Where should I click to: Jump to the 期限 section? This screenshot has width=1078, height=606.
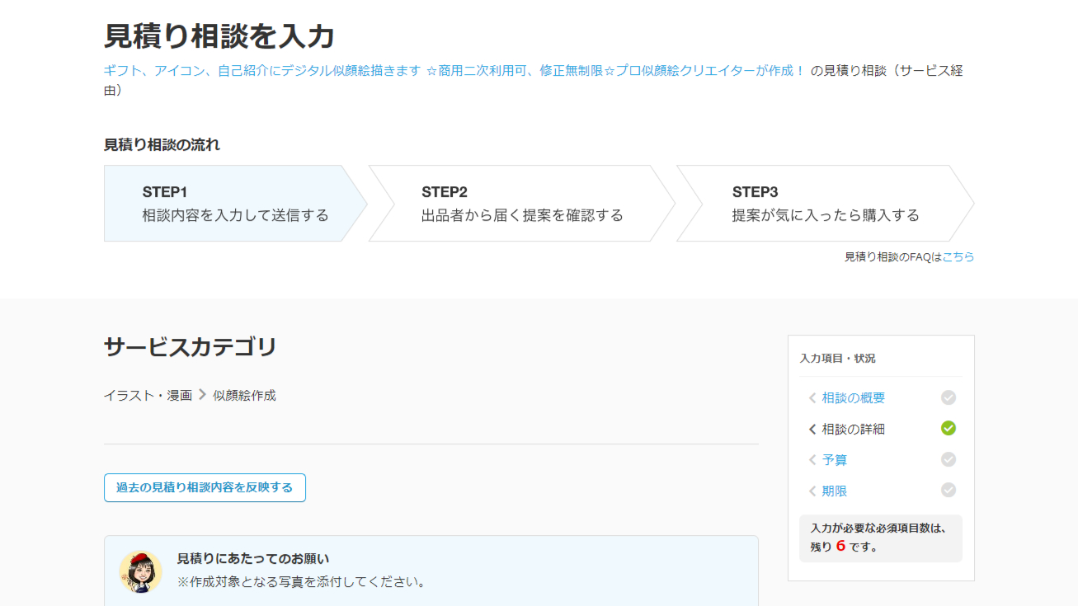pyautogui.click(x=835, y=491)
